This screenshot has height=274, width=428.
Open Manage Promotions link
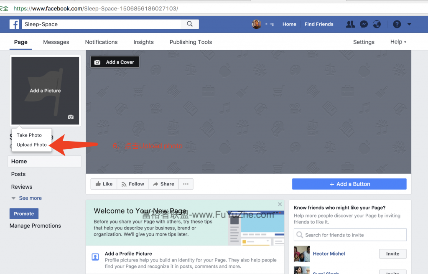[35, 226]
